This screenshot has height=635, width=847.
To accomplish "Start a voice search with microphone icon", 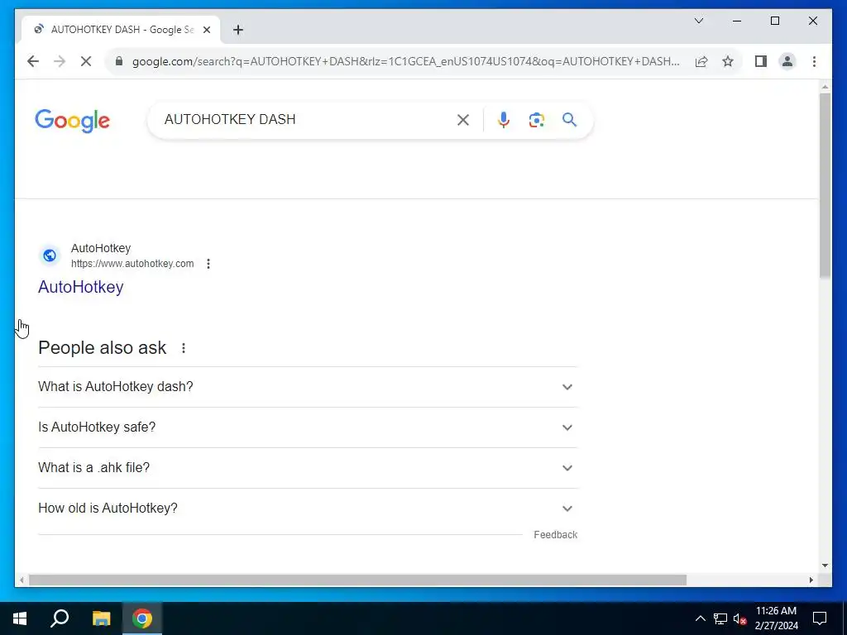I will 504,120.
